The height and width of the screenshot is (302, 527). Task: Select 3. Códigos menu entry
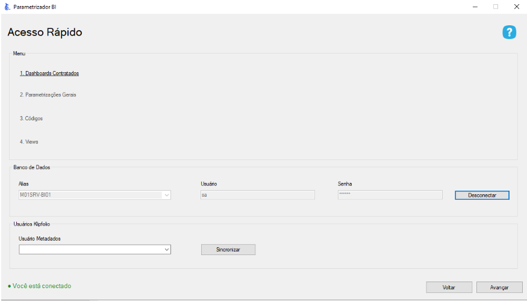(x=31, y=119)
